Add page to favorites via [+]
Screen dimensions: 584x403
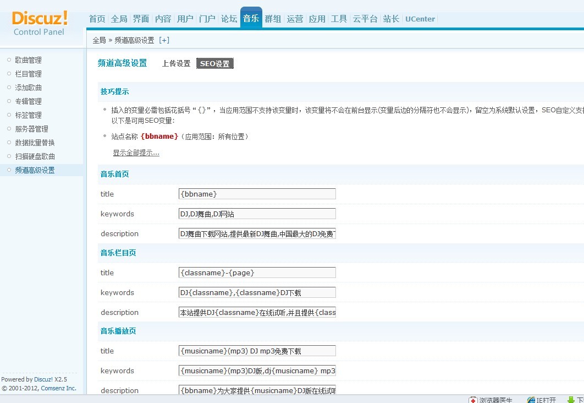click(x=164, y=40)
